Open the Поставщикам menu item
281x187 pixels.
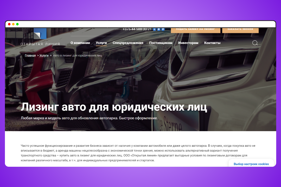click(x=161, y=43)
